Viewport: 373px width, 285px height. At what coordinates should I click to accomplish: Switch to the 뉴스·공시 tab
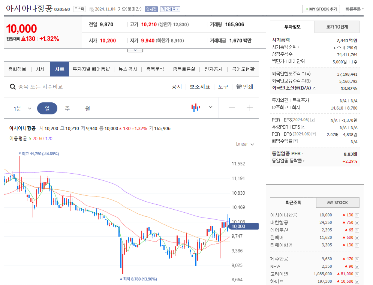pos(128,69)
